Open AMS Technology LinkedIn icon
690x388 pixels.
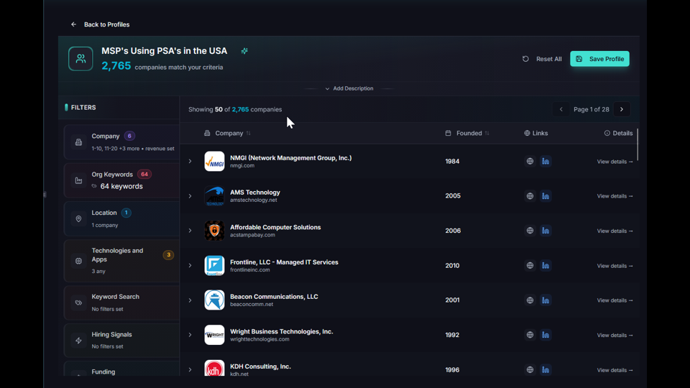[546, 196]
